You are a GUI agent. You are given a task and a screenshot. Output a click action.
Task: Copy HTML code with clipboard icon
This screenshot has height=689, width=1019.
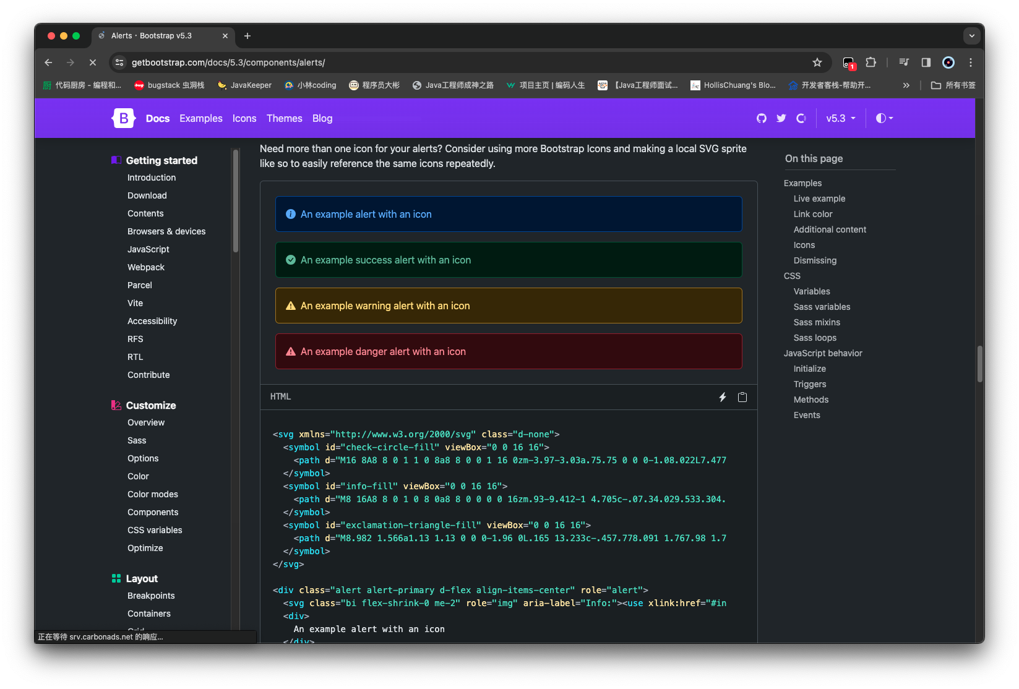click(742, 397)
